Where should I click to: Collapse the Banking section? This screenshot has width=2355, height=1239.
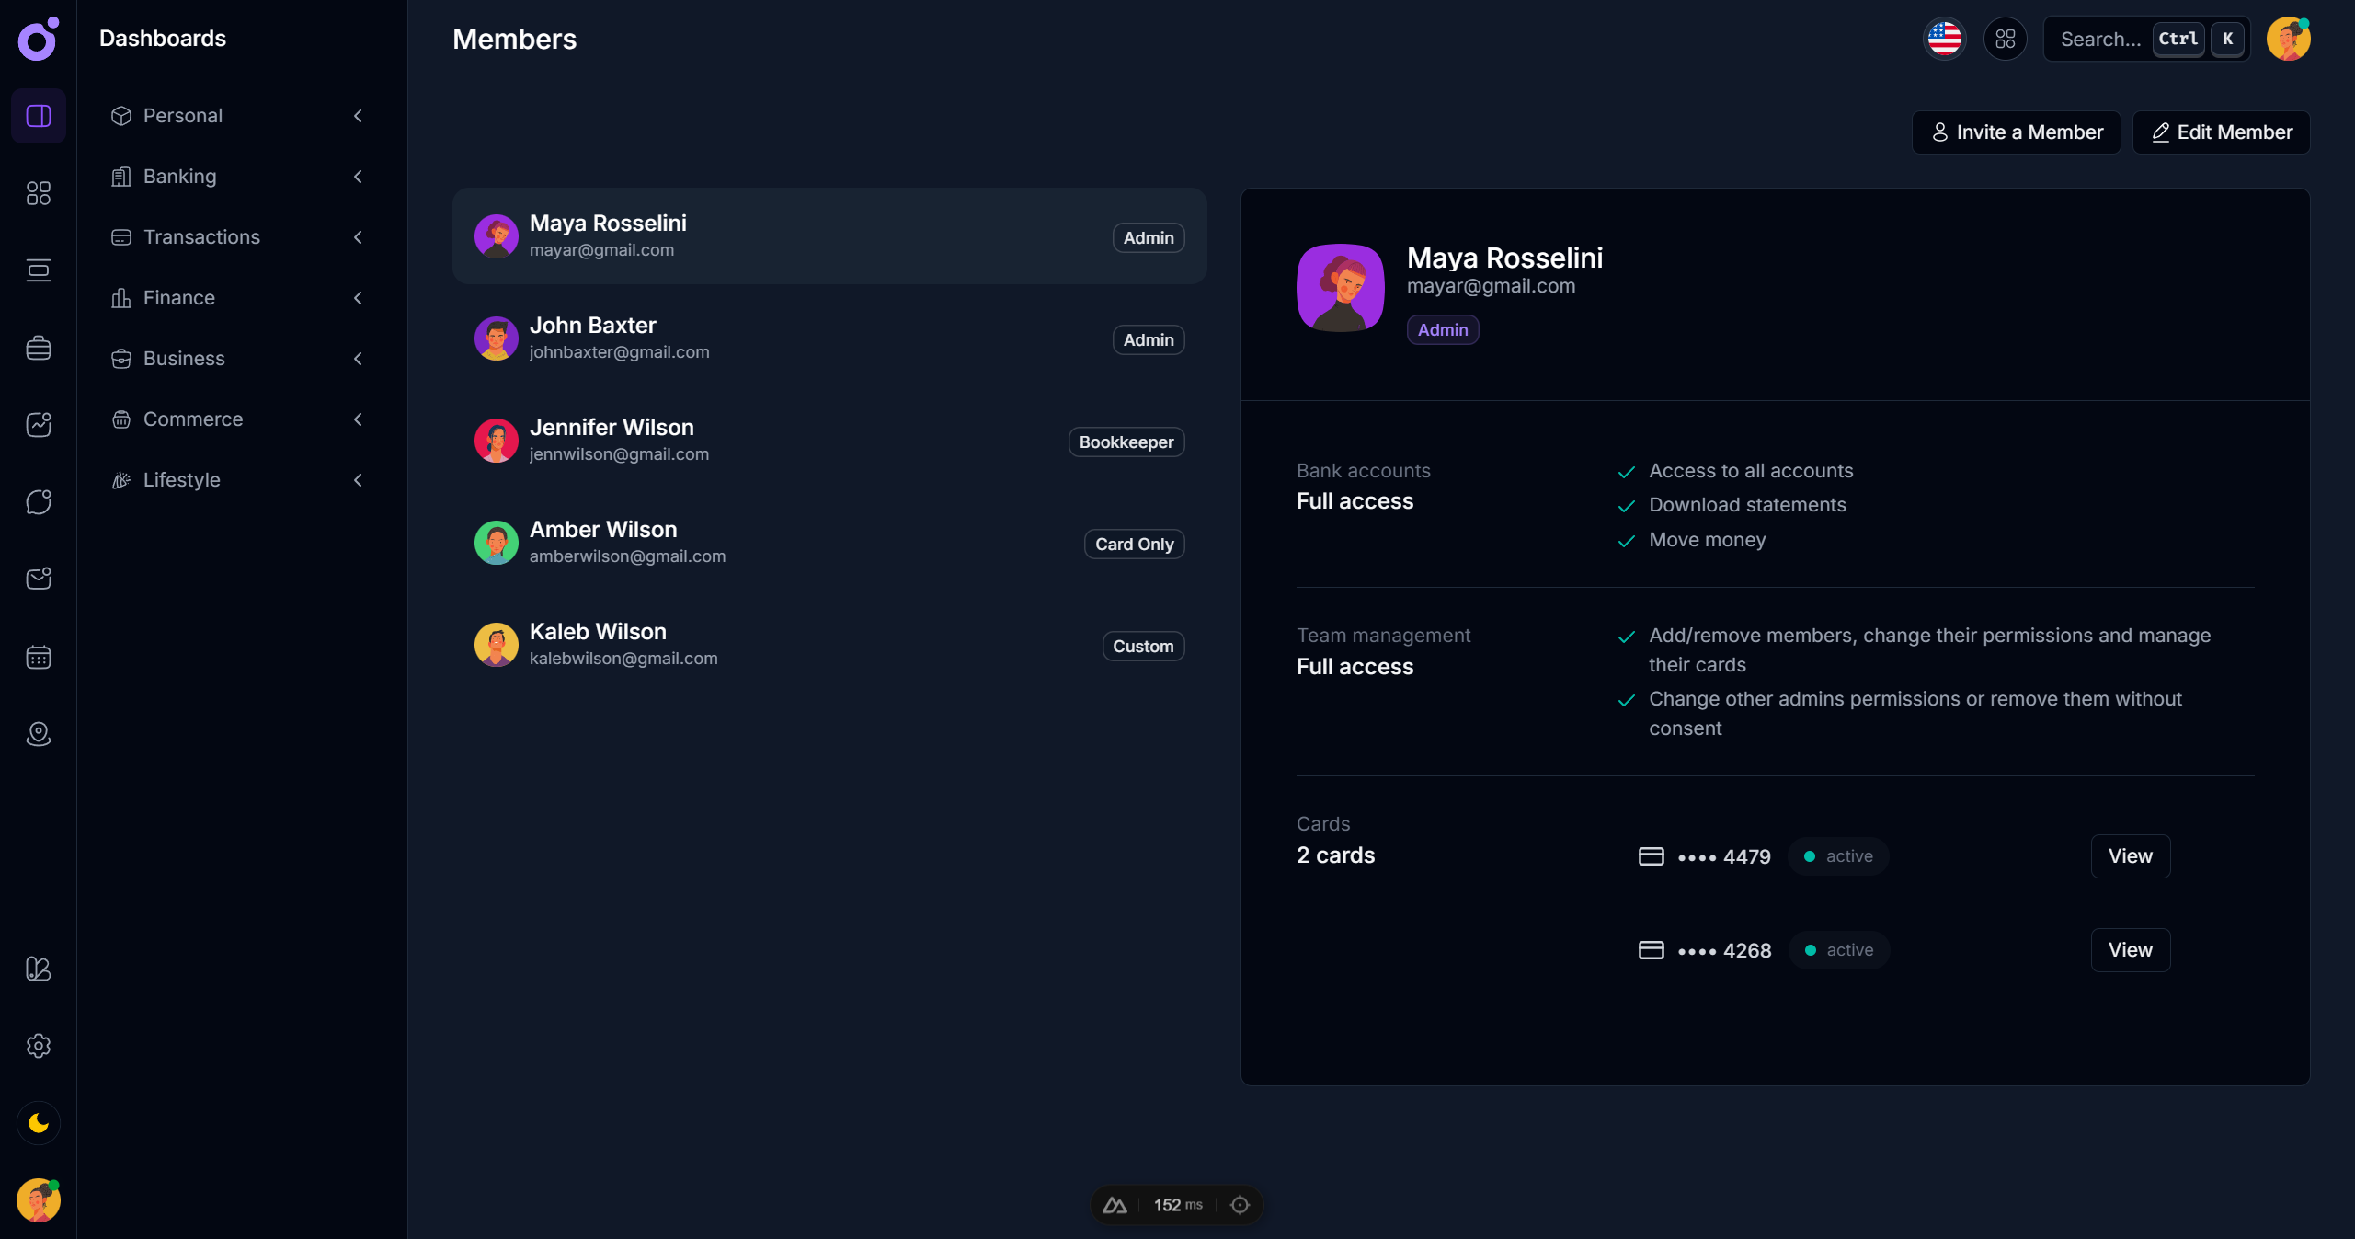pyautogui.click(x=358, y=177)
